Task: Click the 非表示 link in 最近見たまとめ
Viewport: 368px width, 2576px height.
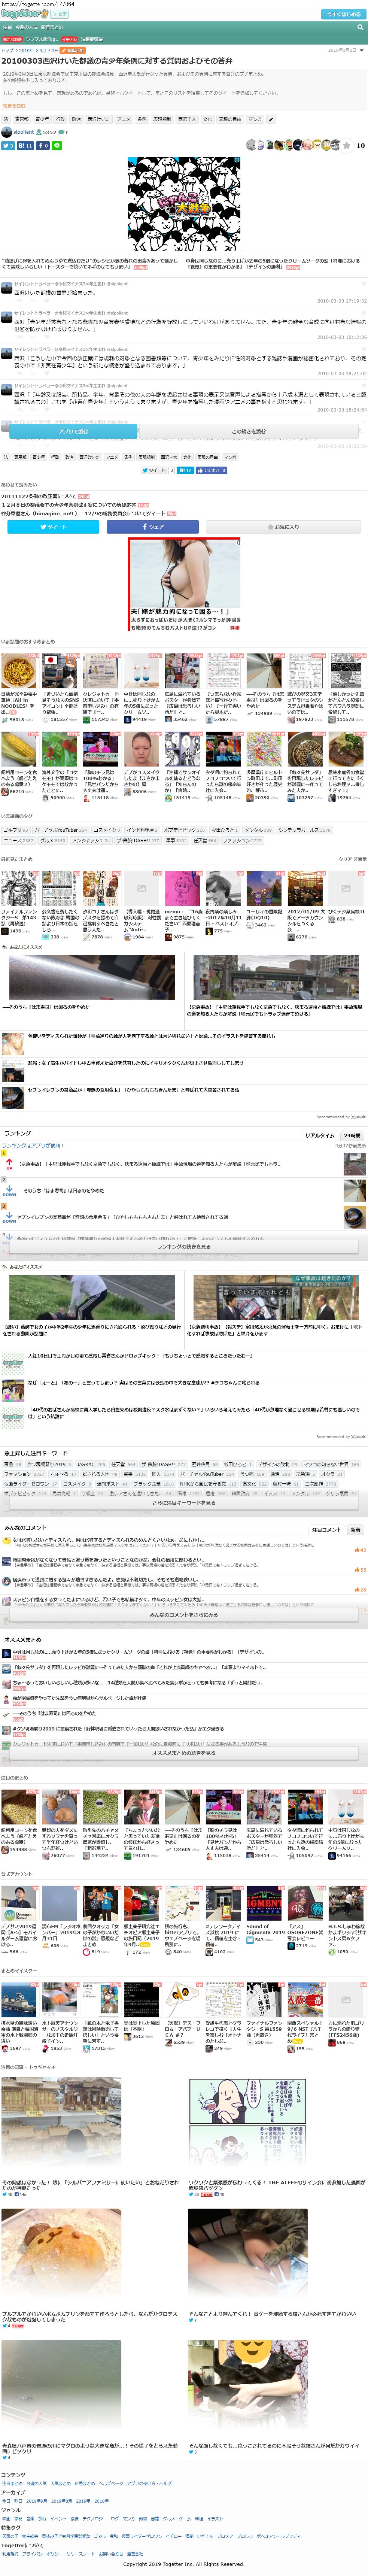Action: pyautogui.click(x=360, y=859)
